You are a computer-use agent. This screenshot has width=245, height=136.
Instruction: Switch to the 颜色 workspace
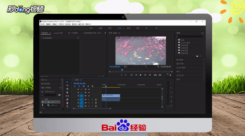coord(110,28)
